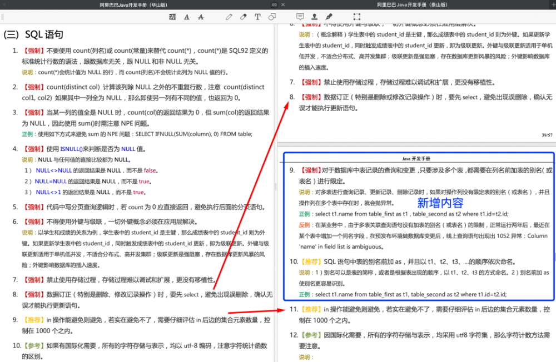Viewport: 556px width, 362px height.
Task: Select the Pencil annotation tool
Action: pyautogui.click(x=229, y=17)
